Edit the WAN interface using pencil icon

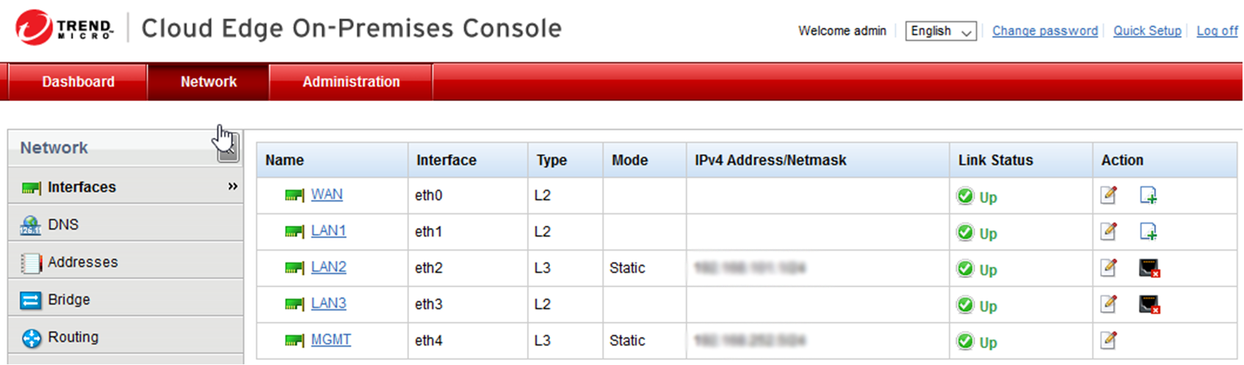pyautogui.click(x=1108, y=195)
